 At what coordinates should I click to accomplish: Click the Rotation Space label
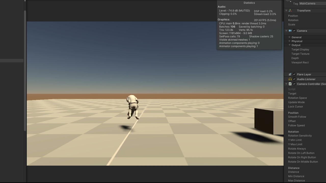[297, 98]
